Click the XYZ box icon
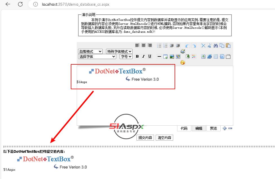 pyautogui.click(x=228, y=56)
